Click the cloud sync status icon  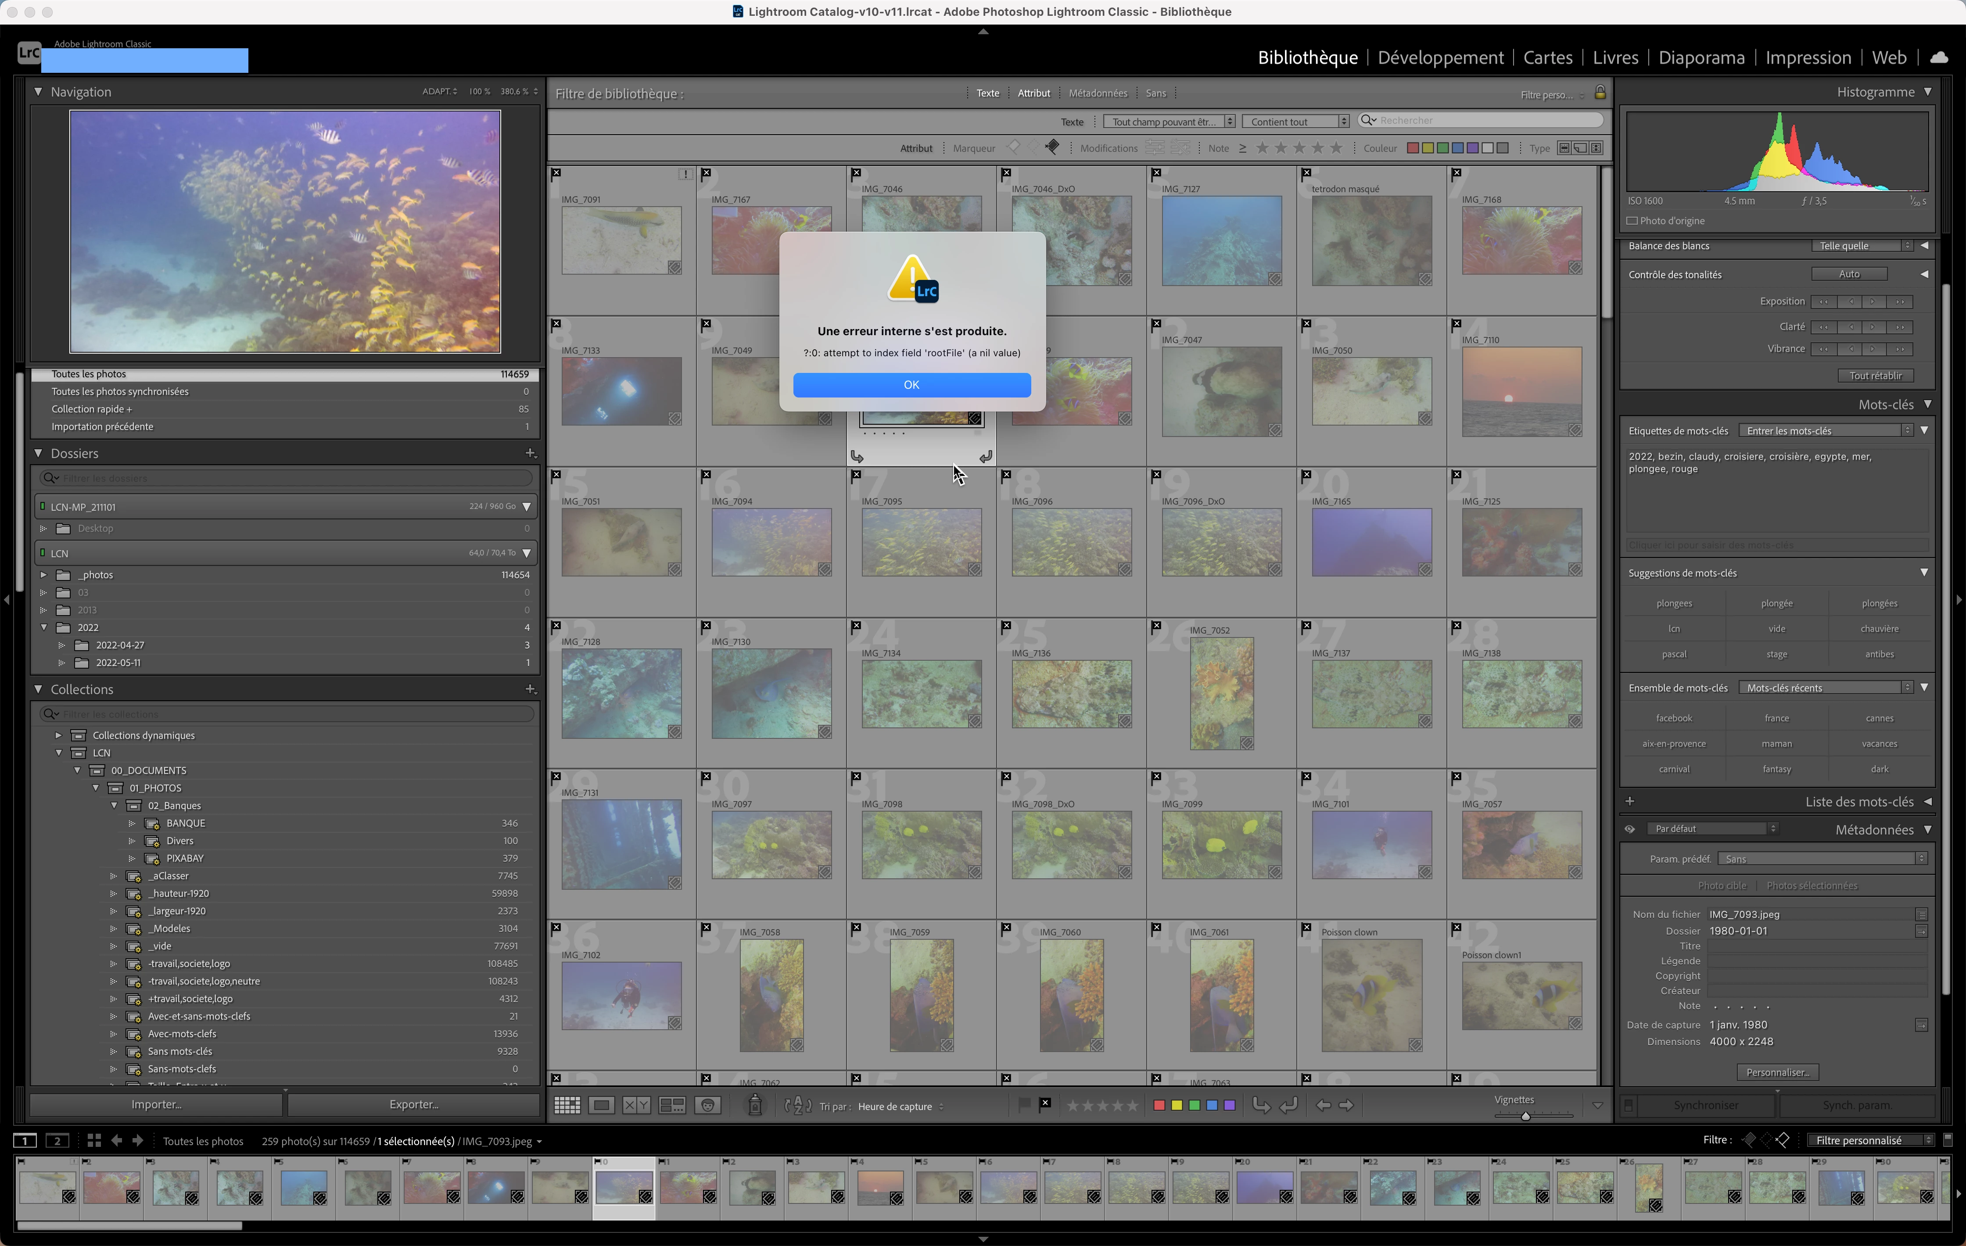click(1938, 57)
